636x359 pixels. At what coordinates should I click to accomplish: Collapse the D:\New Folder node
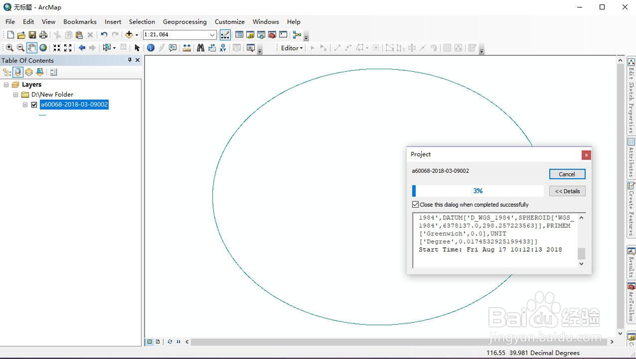[x=15, y=95]
